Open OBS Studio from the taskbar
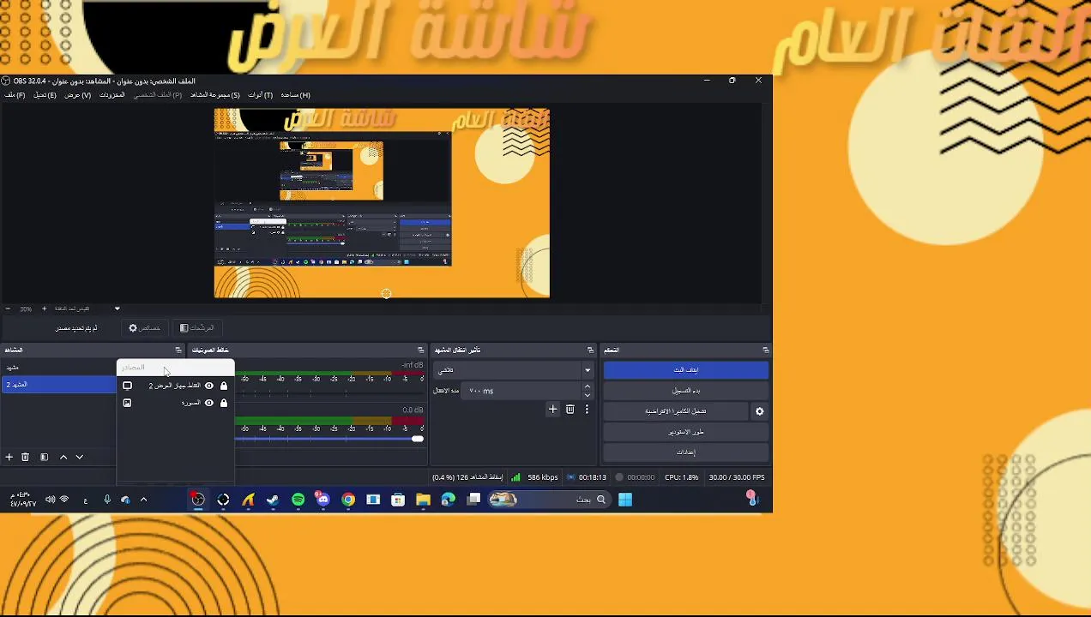This screenshot has height=617, width=1091. [x=198, y=500]
